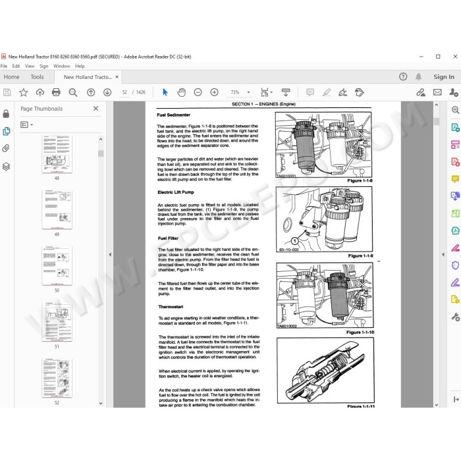Add bookmark star icon
This screenshot has height=461, width=461.
coord(23,92)
